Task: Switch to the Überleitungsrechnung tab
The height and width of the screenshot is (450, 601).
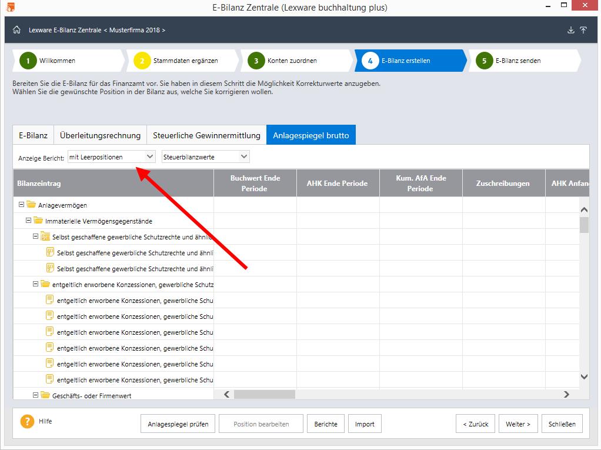Action: (x=101, y=135)
